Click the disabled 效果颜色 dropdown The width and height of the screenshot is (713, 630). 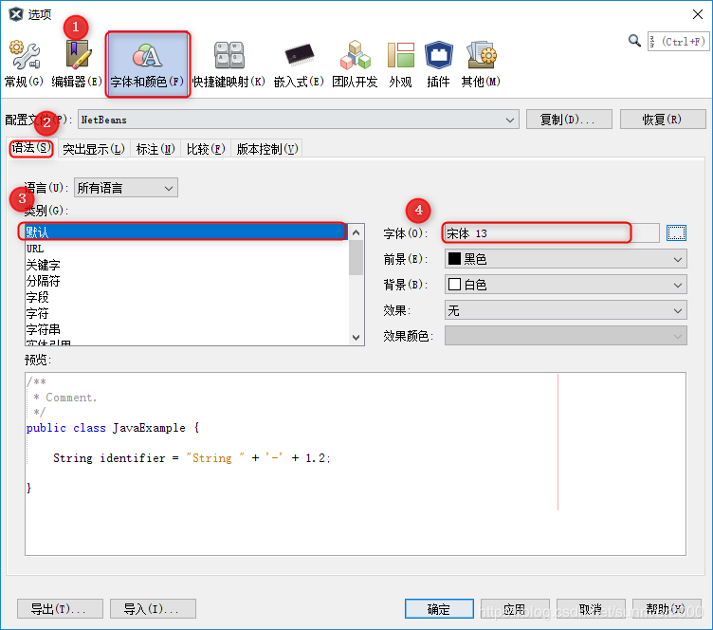pos(566,336)
